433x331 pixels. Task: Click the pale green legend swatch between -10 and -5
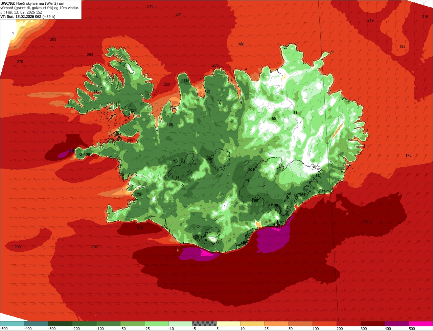click(180, 324)
